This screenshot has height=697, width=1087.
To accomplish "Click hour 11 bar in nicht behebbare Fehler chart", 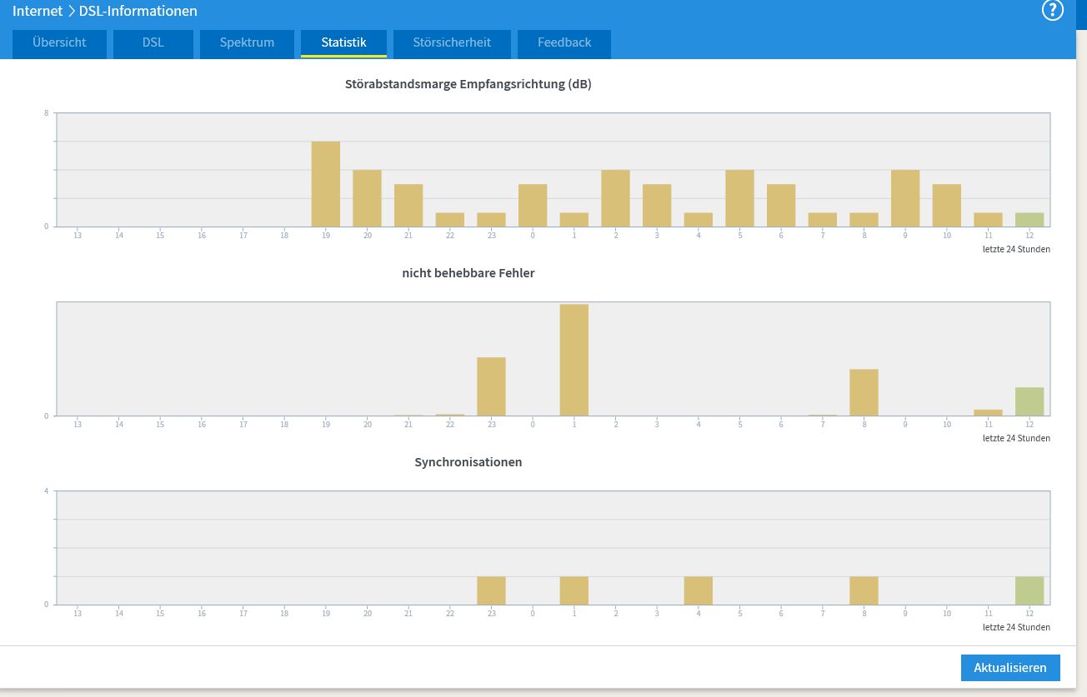I will click(x=989, y=413).
